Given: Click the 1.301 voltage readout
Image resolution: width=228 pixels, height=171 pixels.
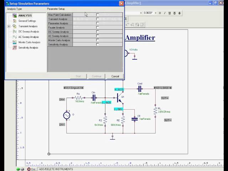Looking at the screenshot, I should coord(118,109).
